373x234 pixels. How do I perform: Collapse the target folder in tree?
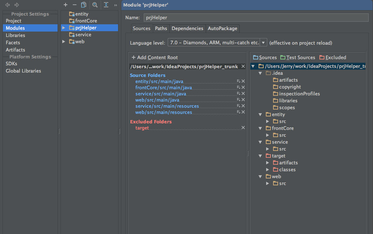[x=260, y=156]
